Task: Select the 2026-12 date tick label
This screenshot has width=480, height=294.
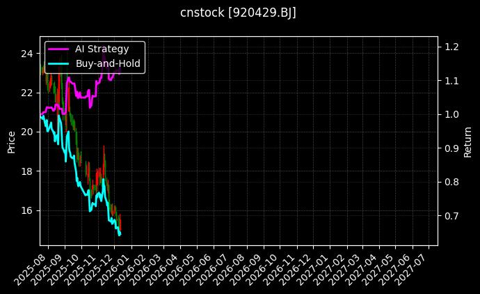Action: 298,268
